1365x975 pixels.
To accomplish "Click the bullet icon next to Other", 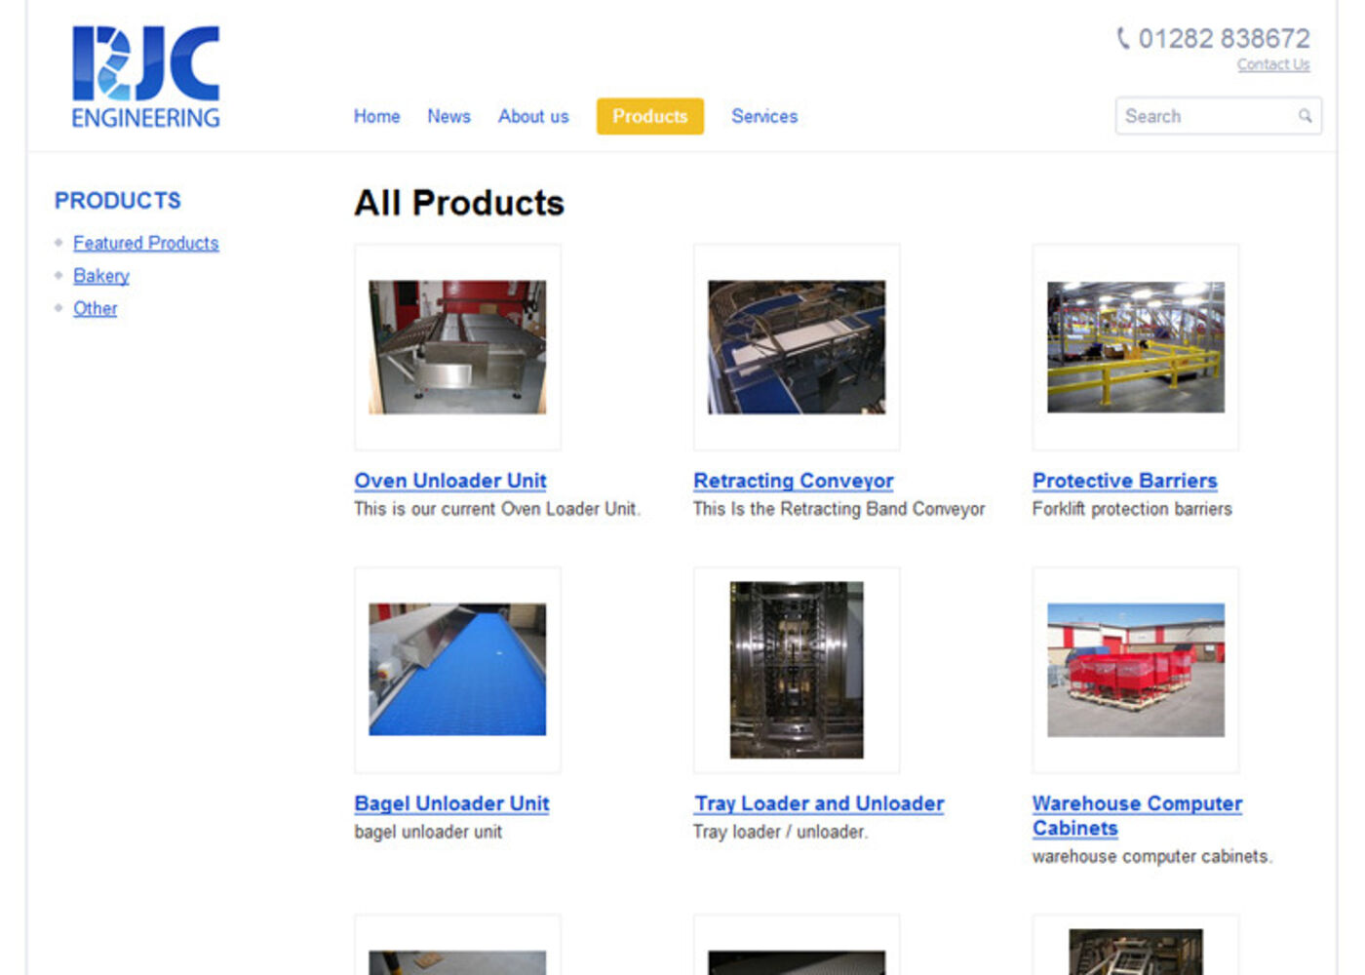I will [x=60, y=308].
